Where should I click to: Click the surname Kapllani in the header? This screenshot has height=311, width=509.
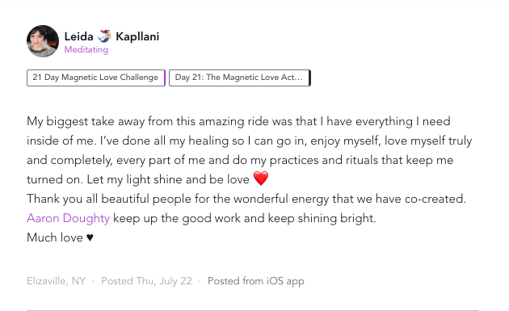137,36
